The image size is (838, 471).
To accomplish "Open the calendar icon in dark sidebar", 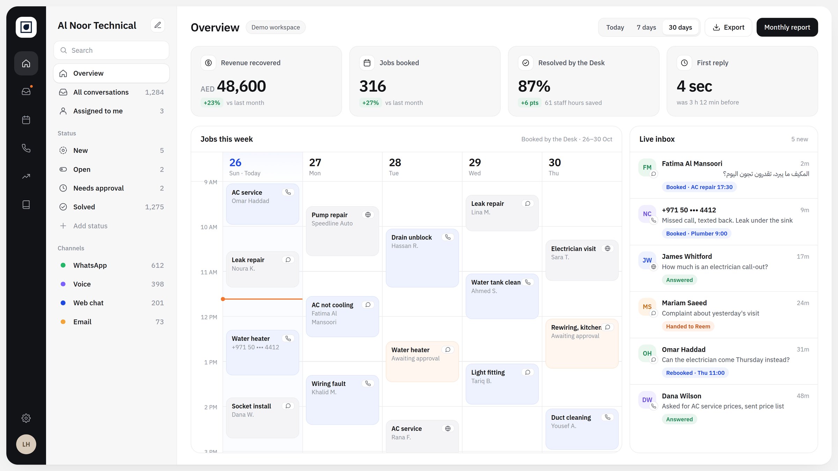I will pos(26,120).
